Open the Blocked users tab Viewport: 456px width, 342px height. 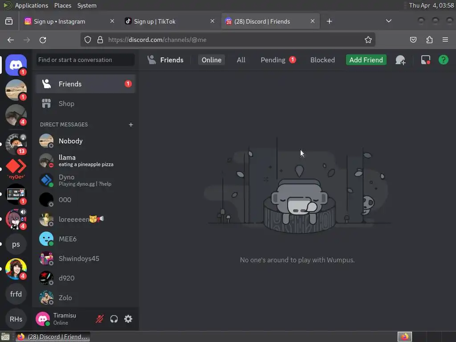[x=322, y=60]
